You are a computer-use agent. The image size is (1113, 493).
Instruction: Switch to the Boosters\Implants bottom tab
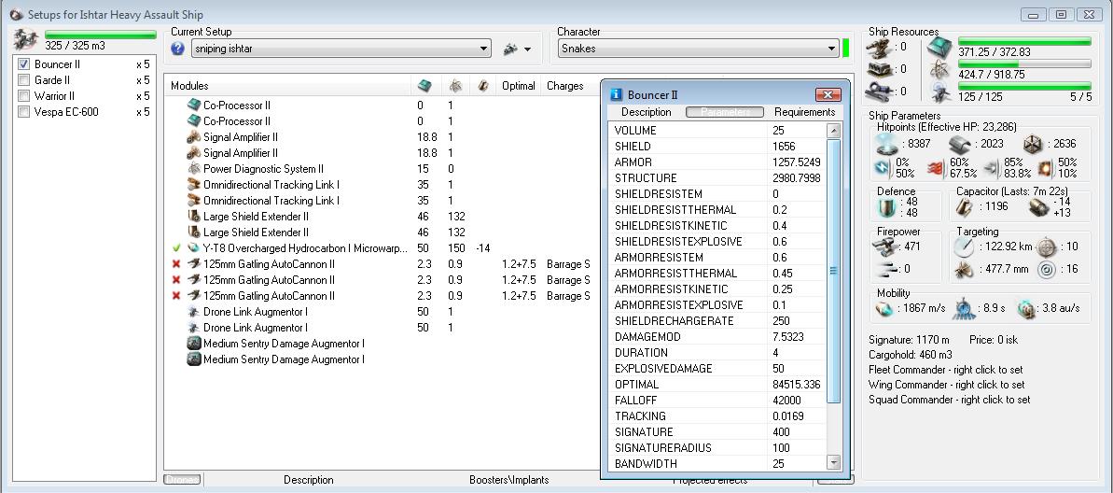coord(509,480)
